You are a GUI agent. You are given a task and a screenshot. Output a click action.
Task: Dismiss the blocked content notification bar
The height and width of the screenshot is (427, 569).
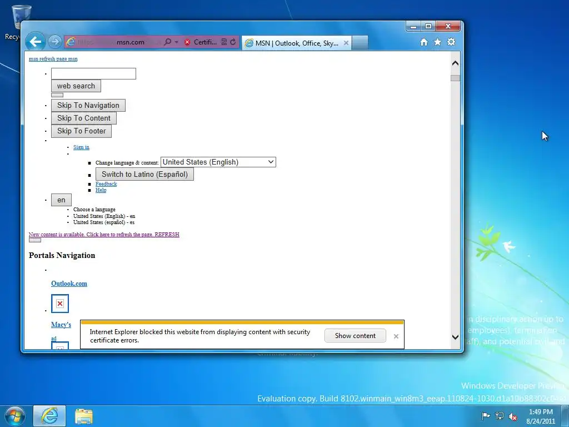point(396,336)
